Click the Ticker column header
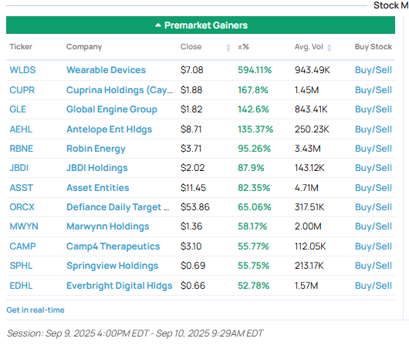Viewport: 409px width, 345px height. click(x=21, y=47)
